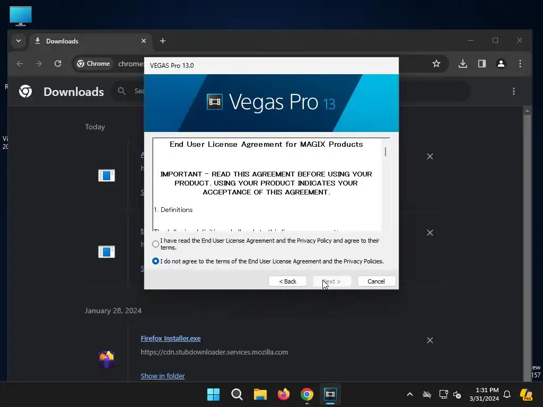Click the Back button in installer

287,281
